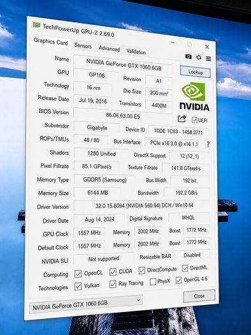Toggle the Ray Tracing checkbox
This screenshot has height=335, width=251.
pos(113,284)
